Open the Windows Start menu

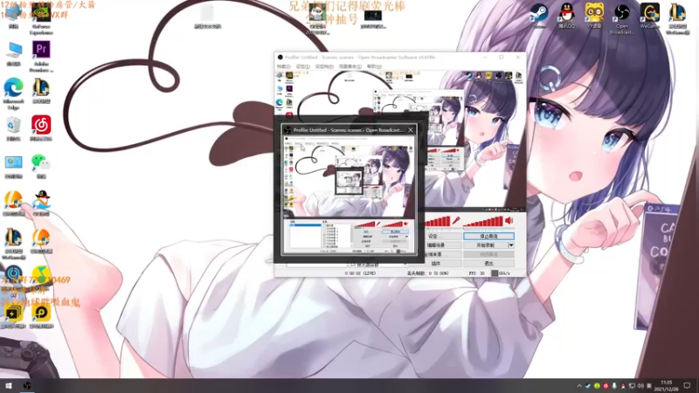(x=9, y=385)
